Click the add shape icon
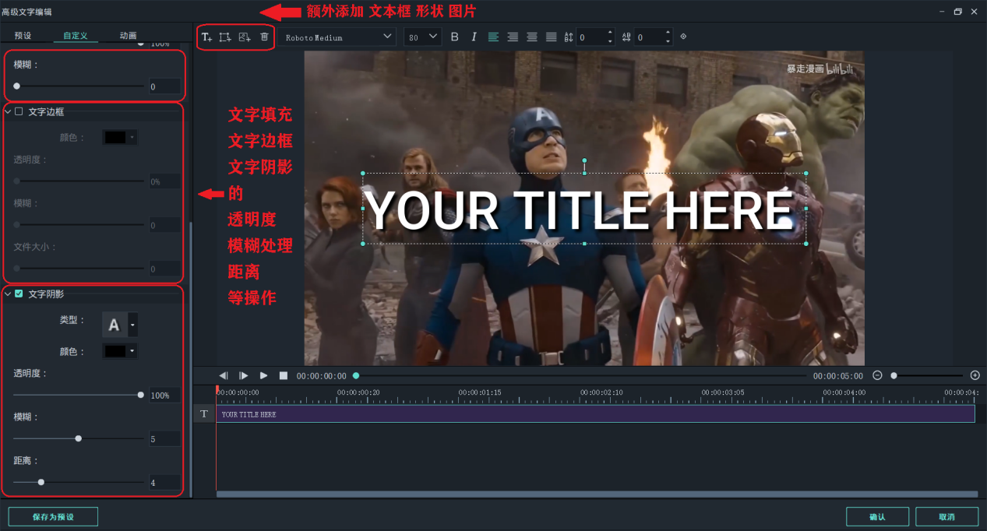The width and height of the screenshot is (987, 531). 225,37
